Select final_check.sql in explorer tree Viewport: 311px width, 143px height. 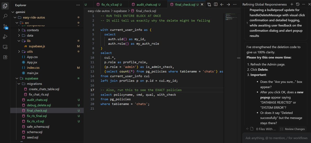37,111
